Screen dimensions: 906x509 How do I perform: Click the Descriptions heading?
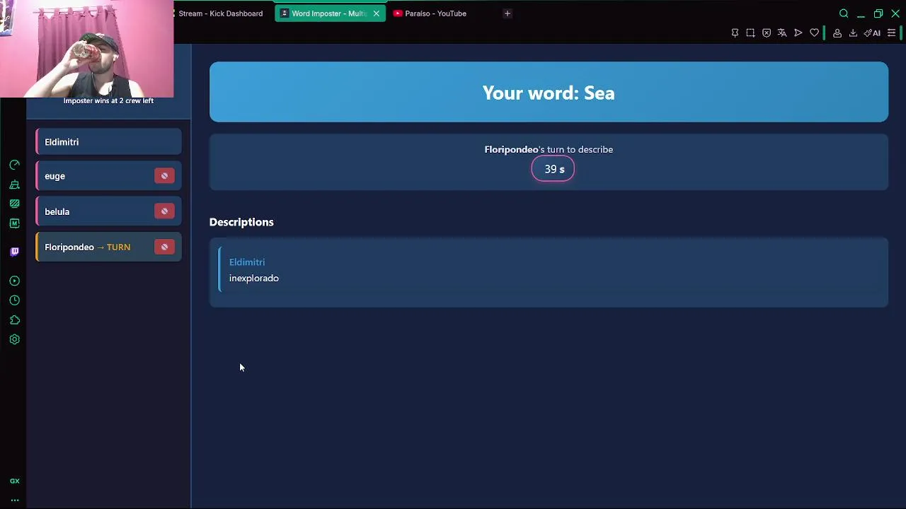click(241, 222)
